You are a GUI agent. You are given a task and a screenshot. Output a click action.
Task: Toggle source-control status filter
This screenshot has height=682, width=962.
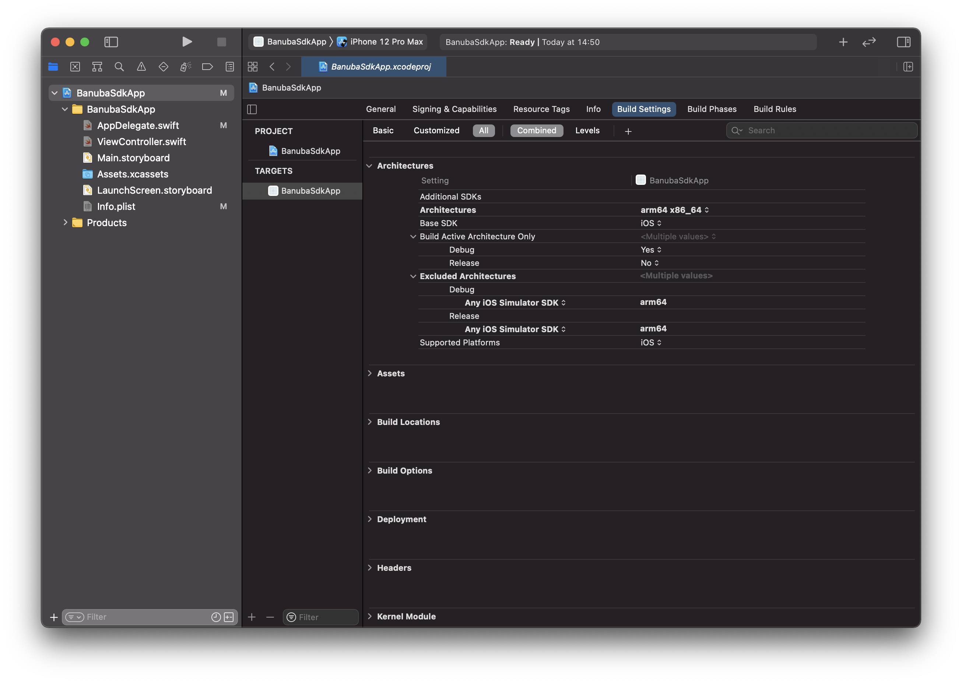pyautogui.click(x=229, y=617)
